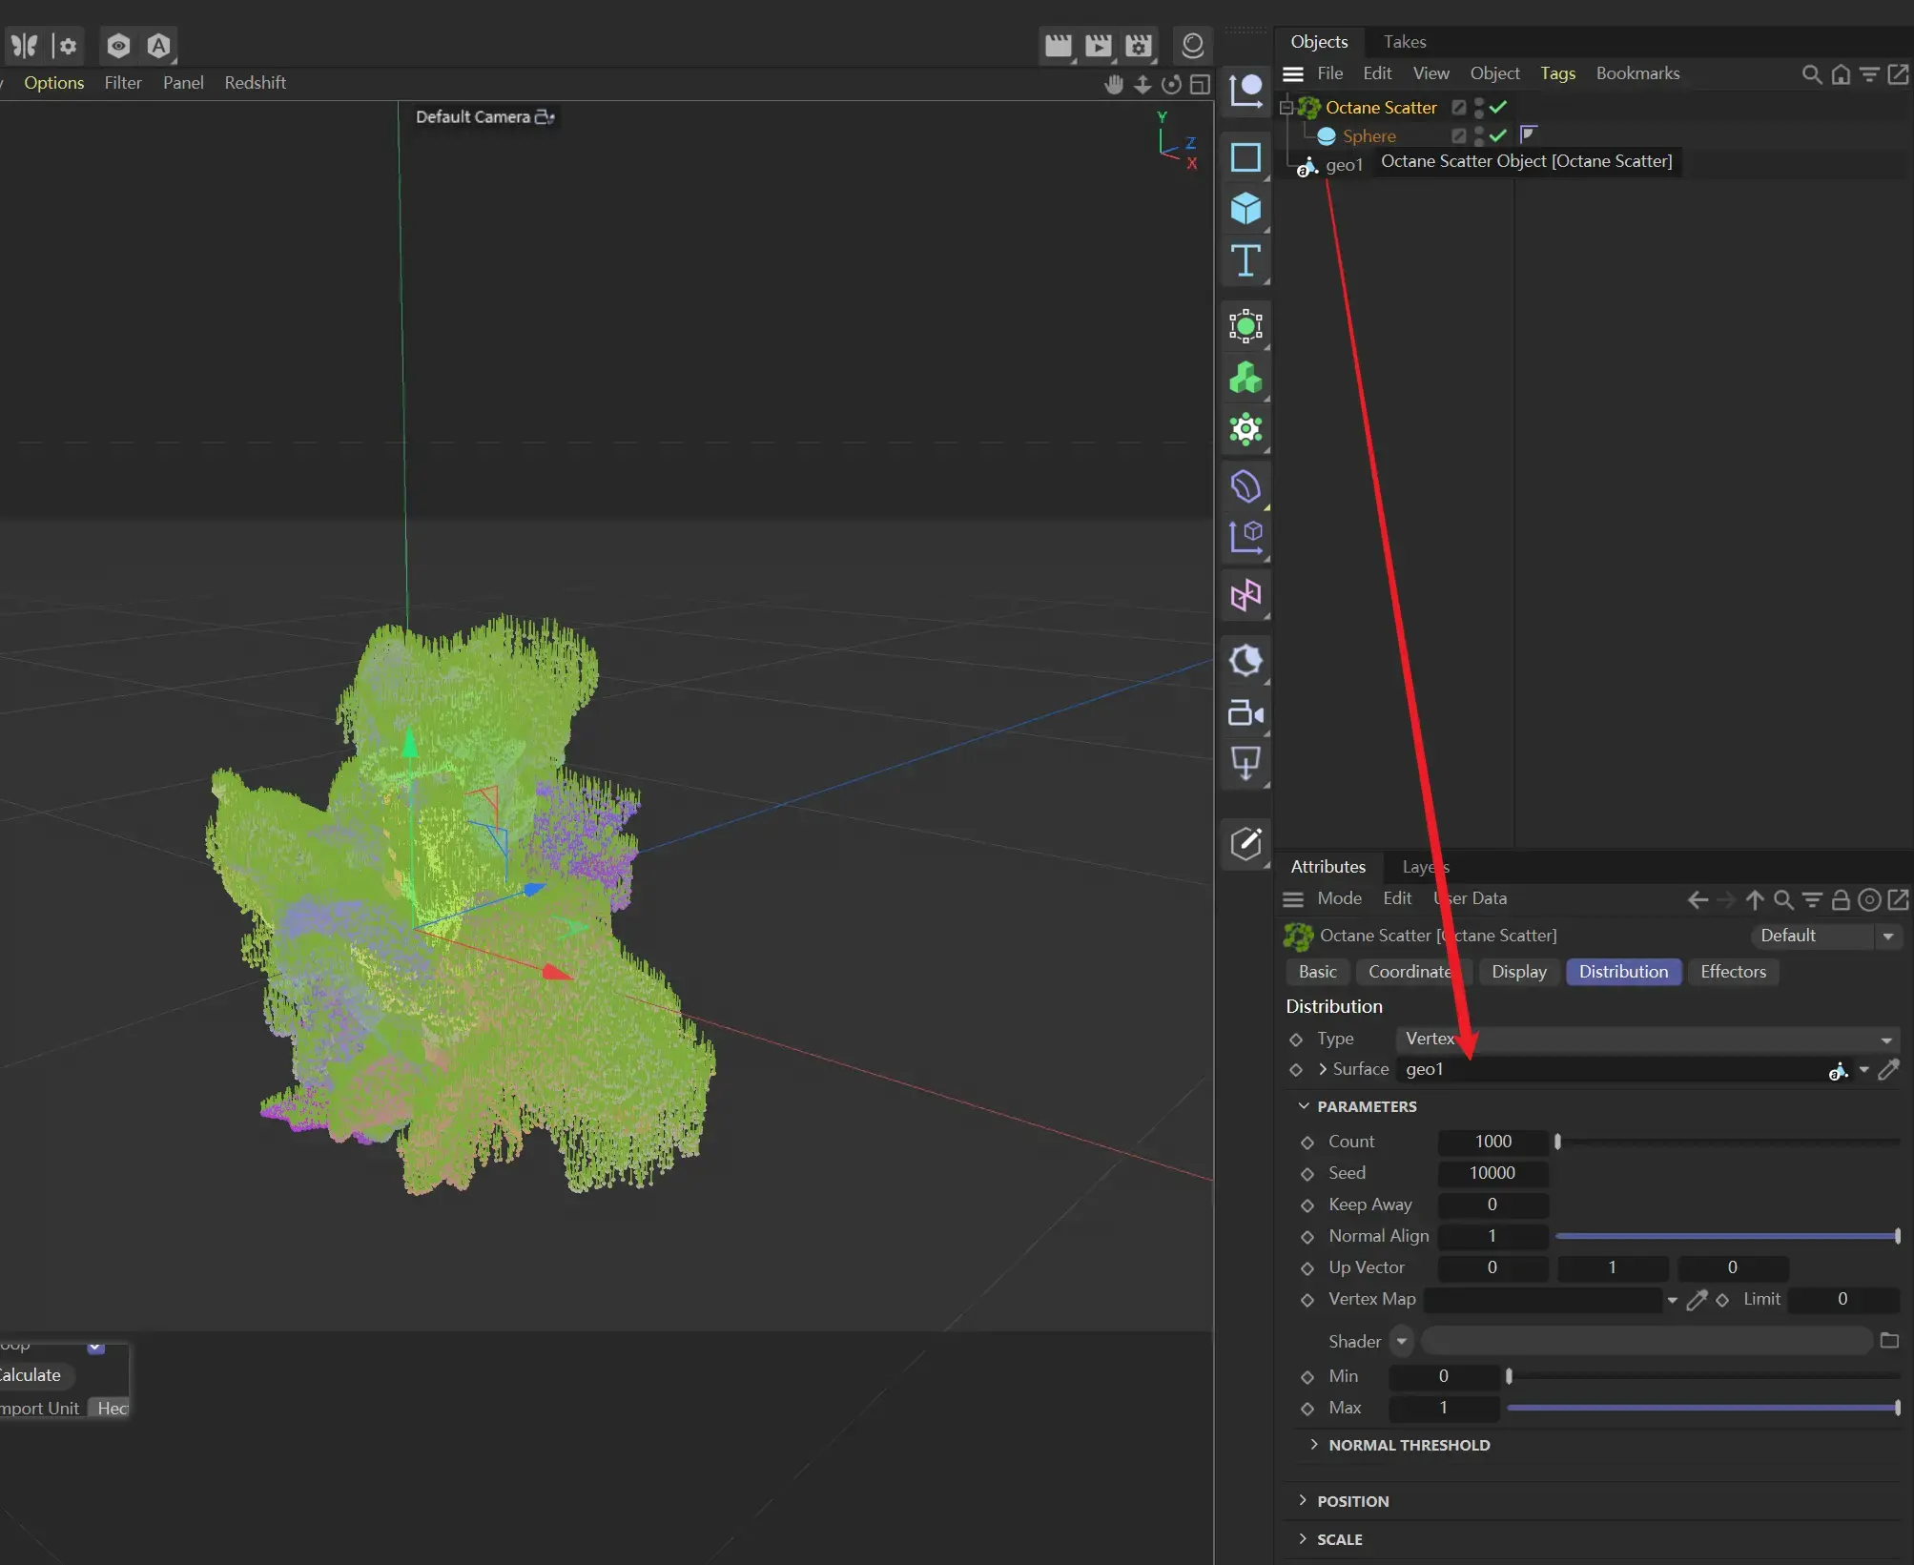Viewport: 1914px width, 1565px height.
Task: Open the Camera object icon
Action: click(1245, 713)
